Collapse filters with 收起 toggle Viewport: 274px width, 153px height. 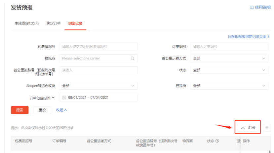(61, 110)
